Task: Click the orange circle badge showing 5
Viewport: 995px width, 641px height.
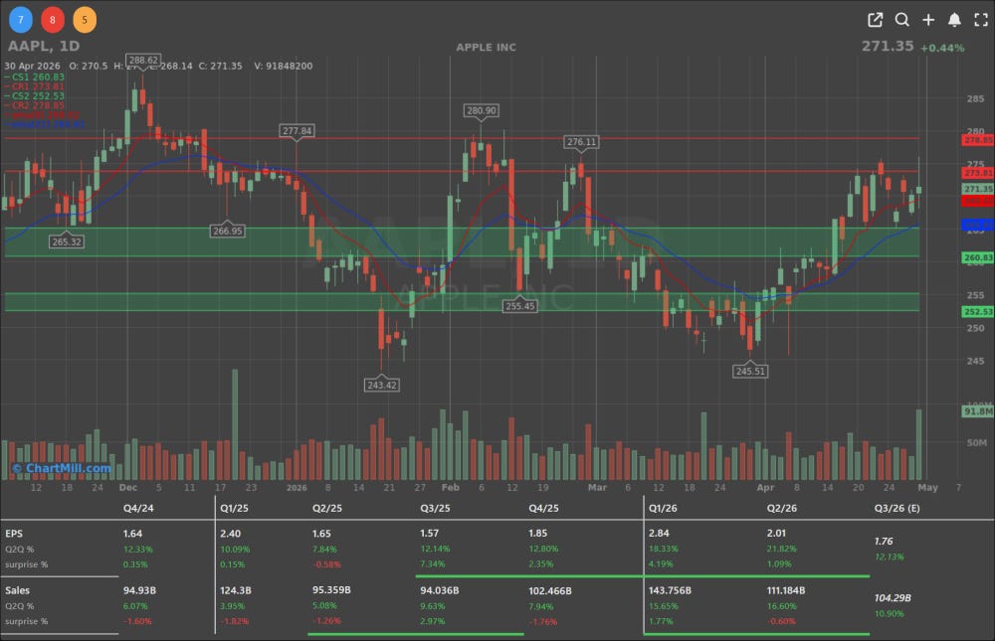Action: point(85,20)
